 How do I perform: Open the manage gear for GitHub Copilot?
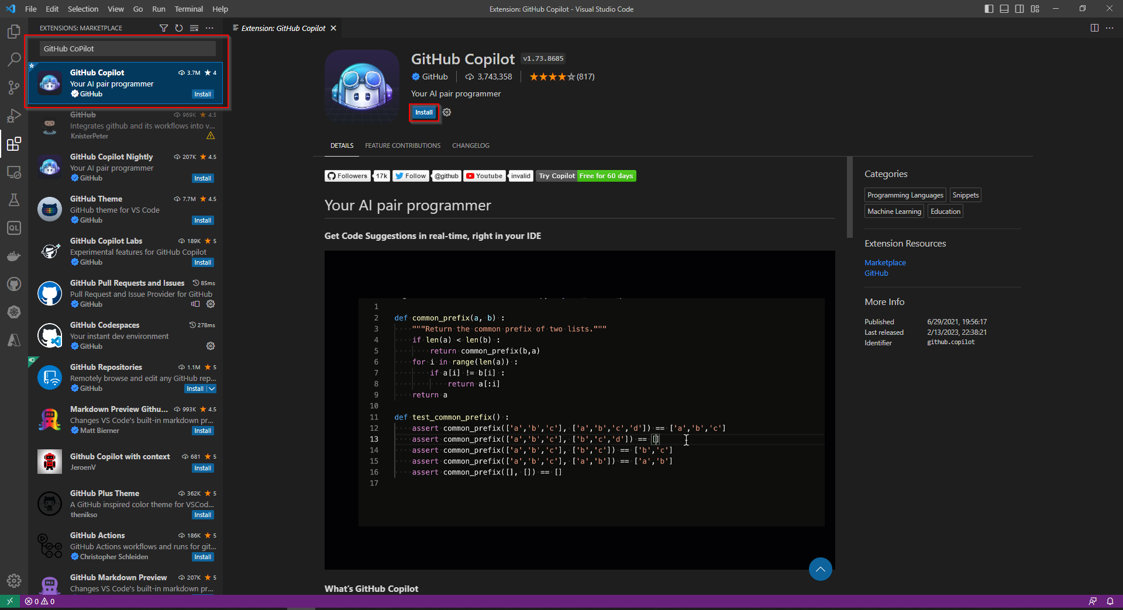[447, 112]
